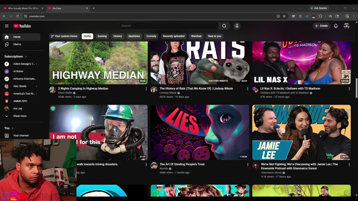The image size is (358, 201).
Task: Open the Extensions puzzle icon
Action: tap(321, 16)
